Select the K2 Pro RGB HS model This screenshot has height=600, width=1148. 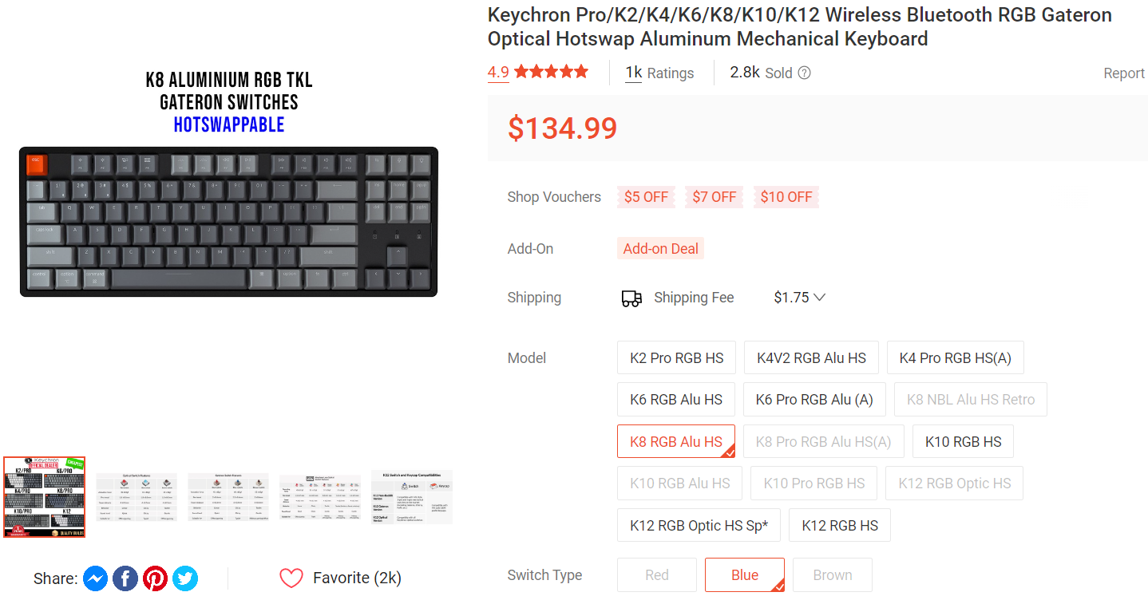tap(676, 357)
